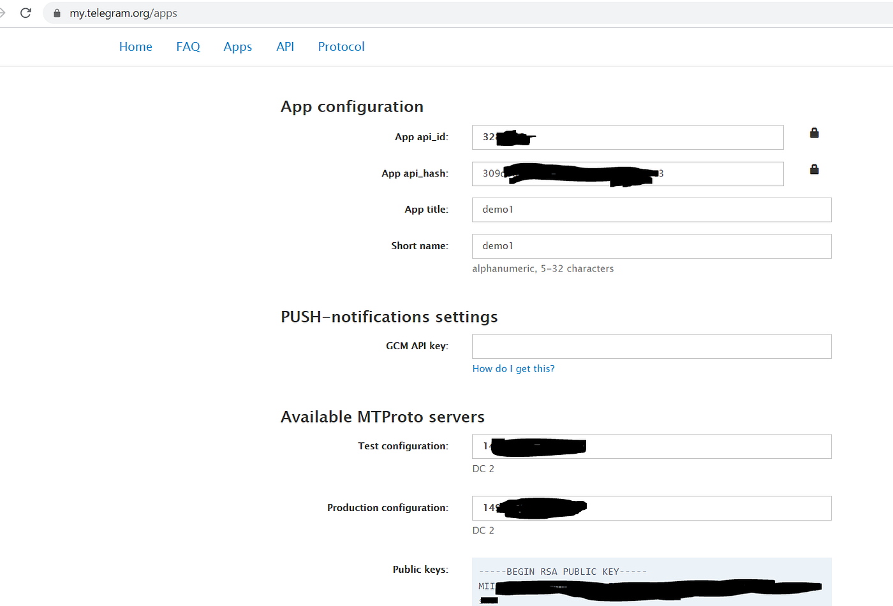
Task: Click the 'alphanumeric, 5-32 characters' hint
Action: click(x=543, y=268)
